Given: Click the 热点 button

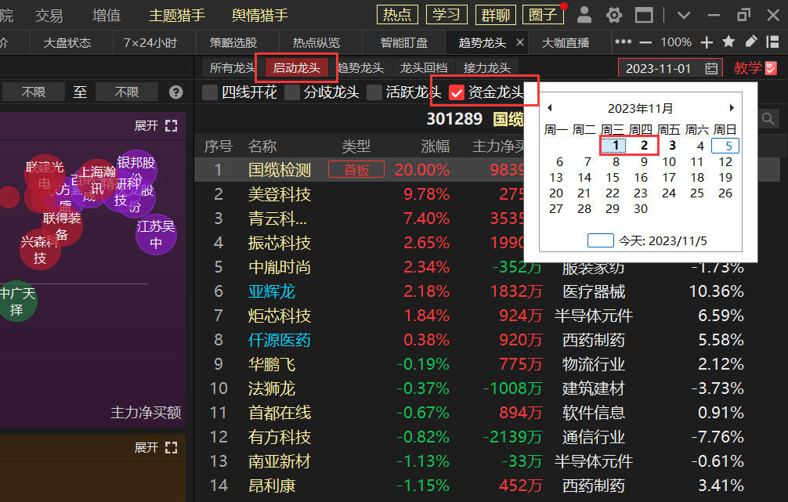Looking at the screenshot, I should 397,15.
